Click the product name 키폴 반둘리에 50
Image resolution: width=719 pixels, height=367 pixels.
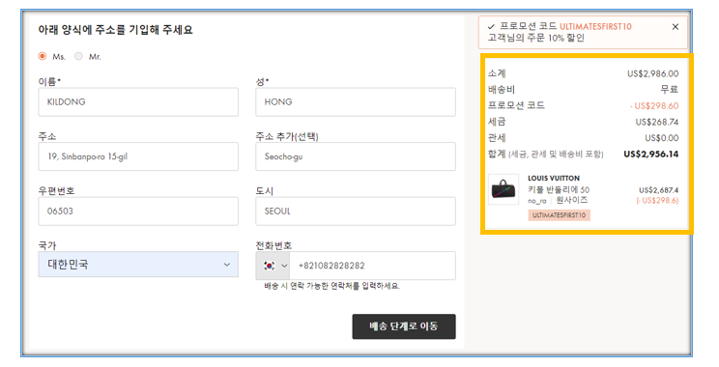click(559, 189)
